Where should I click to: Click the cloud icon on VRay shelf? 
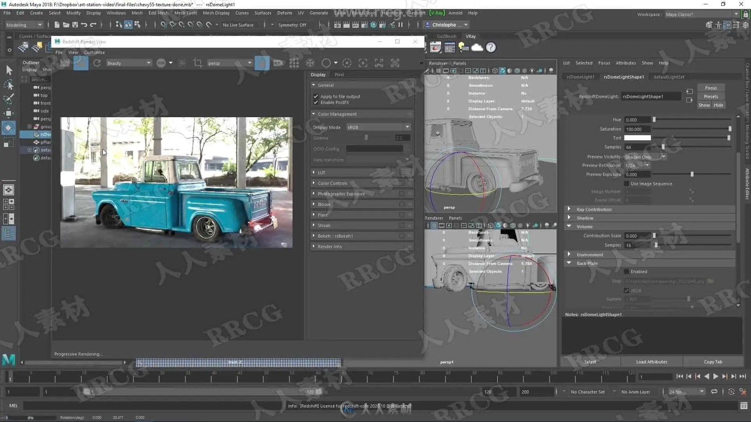[477, 48]
